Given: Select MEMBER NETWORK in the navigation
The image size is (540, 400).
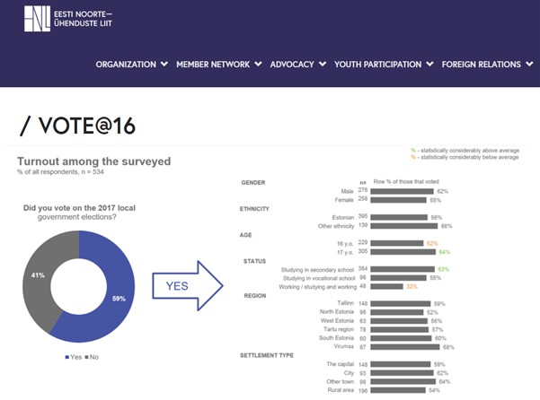Looking at the screenshot, I should point(212,65).
